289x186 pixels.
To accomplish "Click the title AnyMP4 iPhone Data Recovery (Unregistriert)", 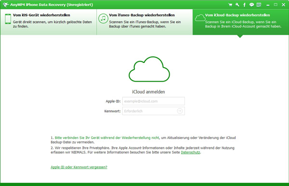I will coord(52,5).
